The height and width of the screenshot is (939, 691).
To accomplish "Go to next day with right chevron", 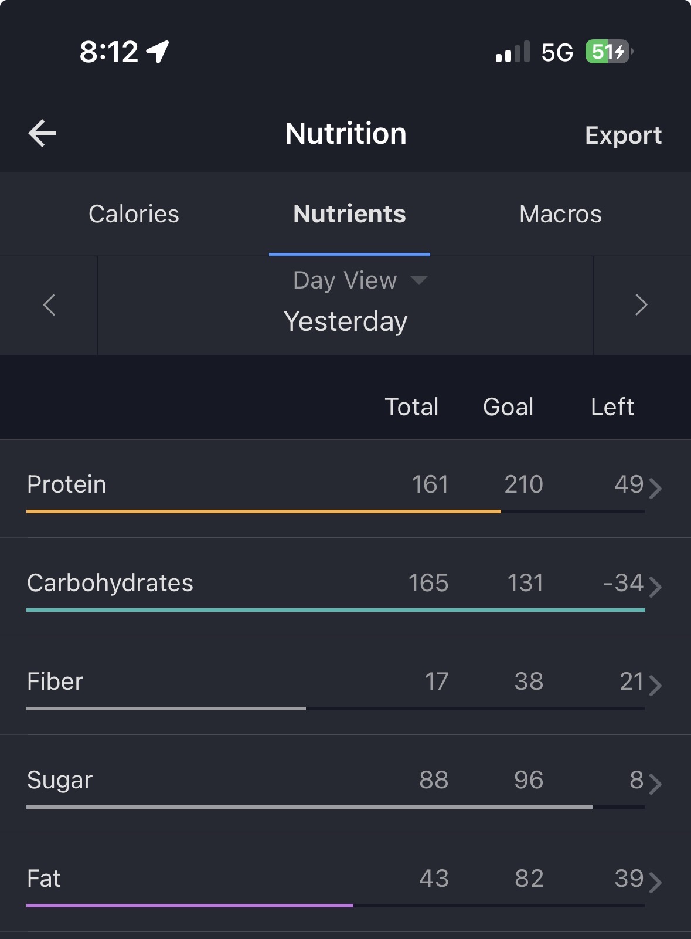I will coord(641,305).
